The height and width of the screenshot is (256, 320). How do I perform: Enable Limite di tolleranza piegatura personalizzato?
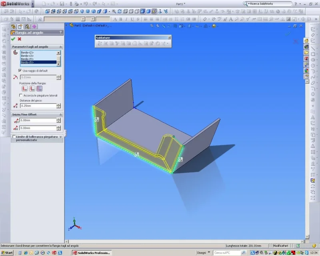(14, 136)
